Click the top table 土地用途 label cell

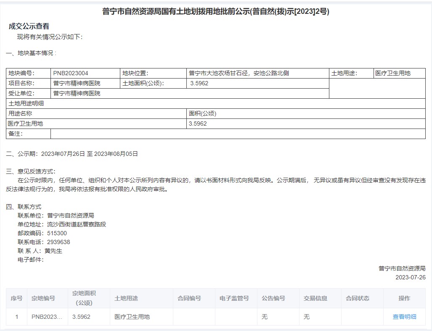pyautogui.click(x=351, y=73)
